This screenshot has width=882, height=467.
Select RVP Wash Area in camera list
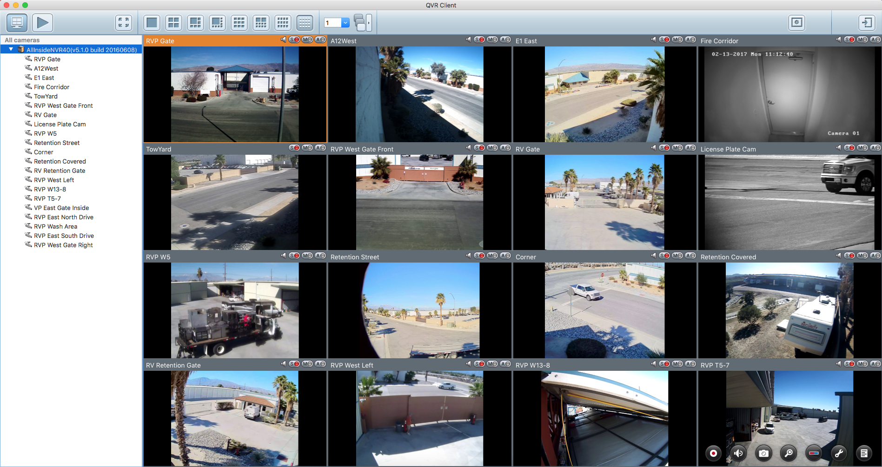(55, 226)
